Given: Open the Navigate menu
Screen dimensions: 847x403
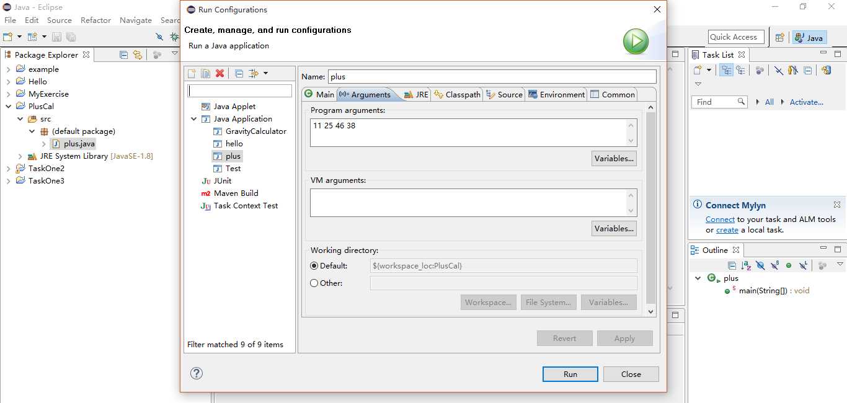Looking at the screenshot, I should coord(136,20).
